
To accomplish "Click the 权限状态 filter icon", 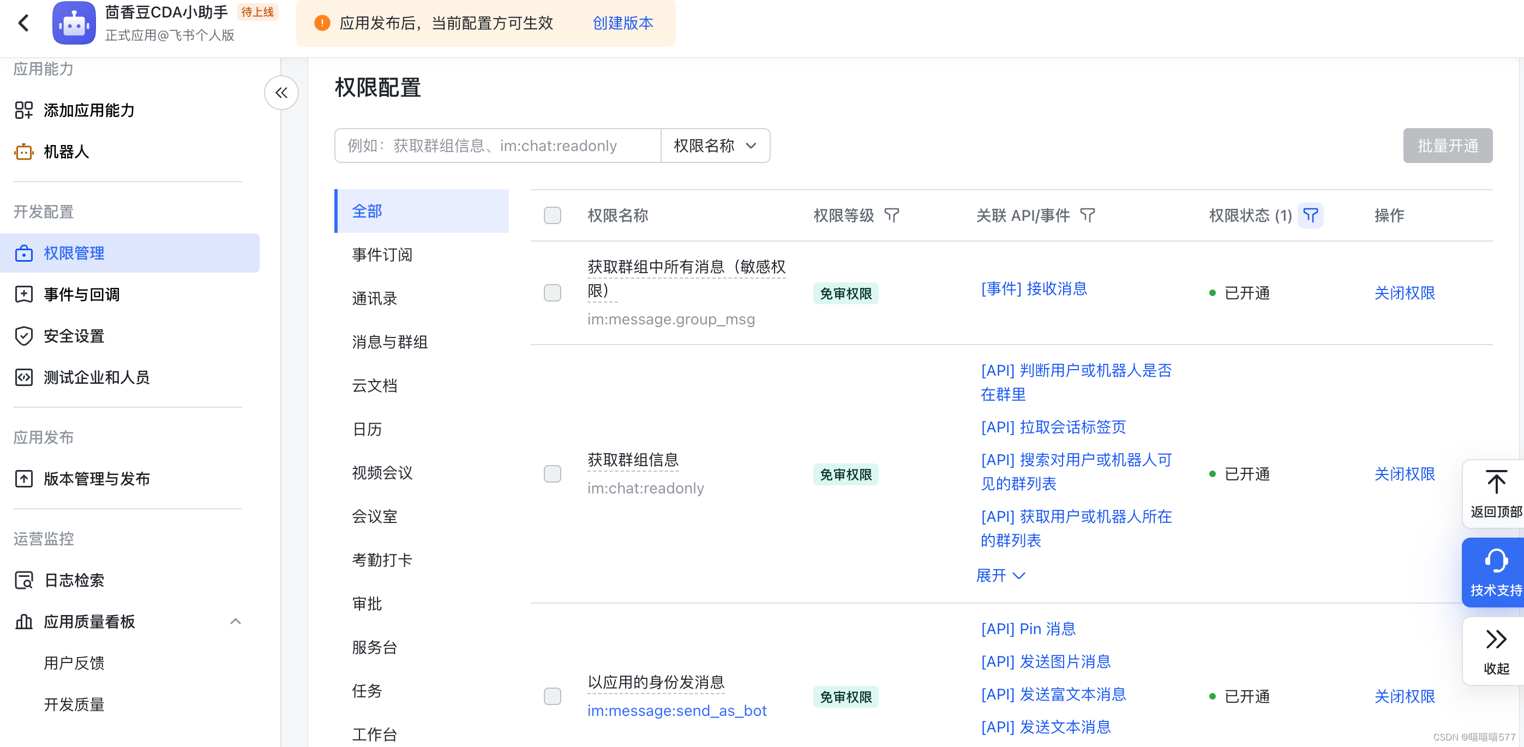I will (1310, 215).
